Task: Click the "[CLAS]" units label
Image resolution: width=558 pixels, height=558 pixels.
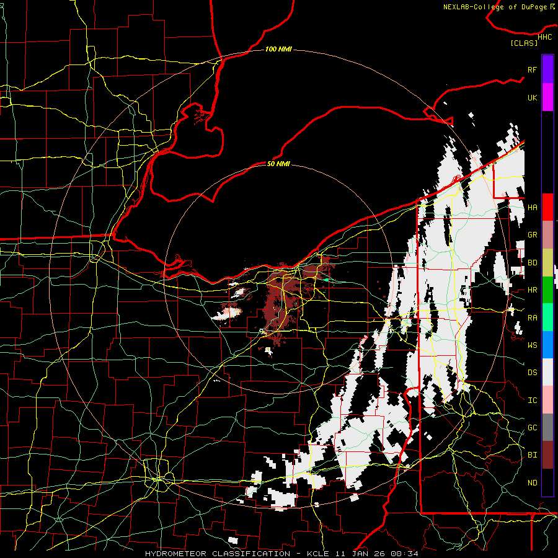Action: [x=524, y=43]
